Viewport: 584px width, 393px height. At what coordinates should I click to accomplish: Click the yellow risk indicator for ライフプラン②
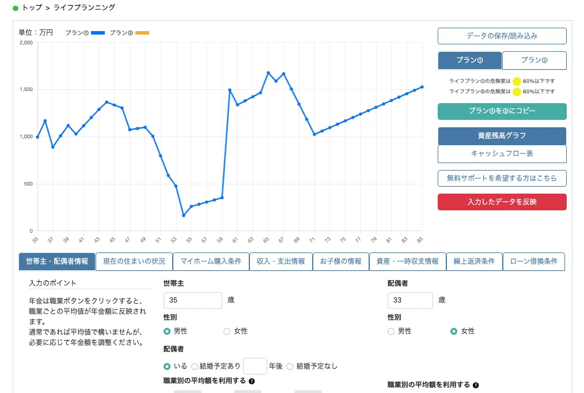tap(517, 92)
